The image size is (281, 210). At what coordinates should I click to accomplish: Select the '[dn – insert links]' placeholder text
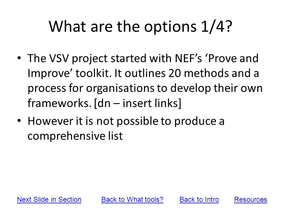pyautogui.click(x=138, y=103)
